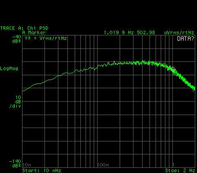Click the 'LogMag' axis format label
197x173 pixels.
9,68
